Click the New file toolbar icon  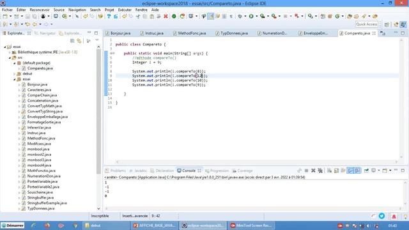5,16
